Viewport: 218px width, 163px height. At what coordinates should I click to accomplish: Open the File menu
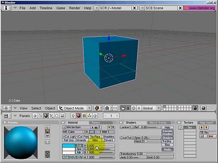[x=22, y=8]
